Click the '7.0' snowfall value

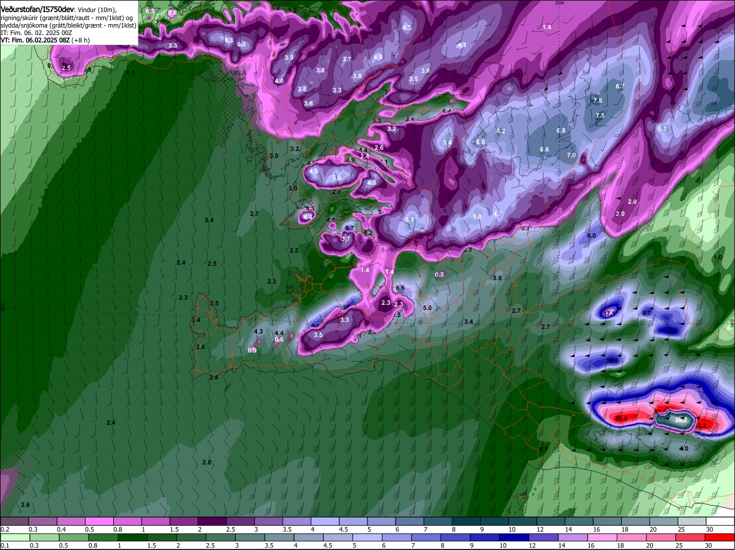(571, 156)
